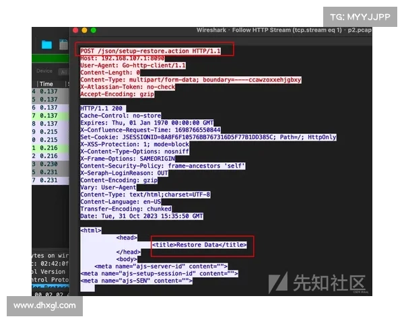
Task: Select packet row '5 0.231'
Action: (50, 172)
